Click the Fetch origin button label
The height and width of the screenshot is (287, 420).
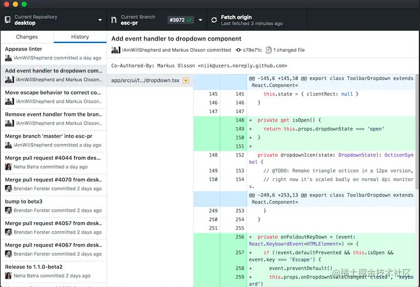point(236,17)
